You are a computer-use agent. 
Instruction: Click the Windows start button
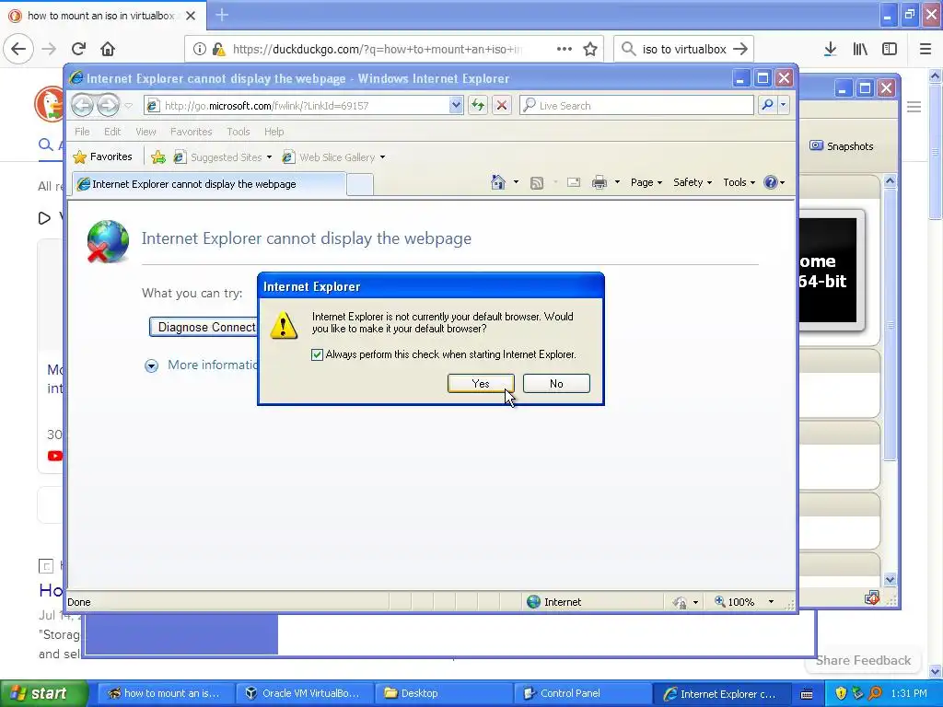(44, 693)
